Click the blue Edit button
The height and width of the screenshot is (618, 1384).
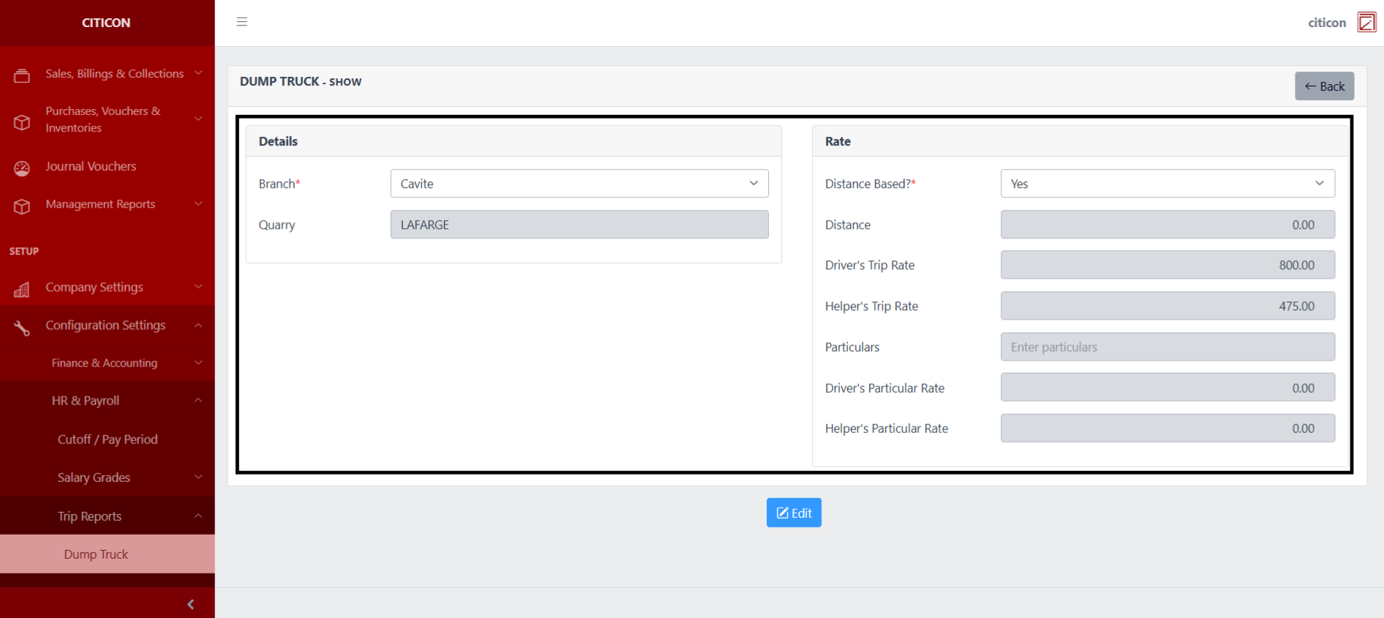pos(794,513)
